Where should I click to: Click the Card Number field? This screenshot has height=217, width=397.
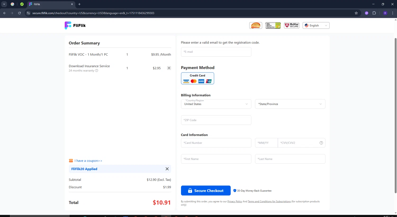click(216, 143)
